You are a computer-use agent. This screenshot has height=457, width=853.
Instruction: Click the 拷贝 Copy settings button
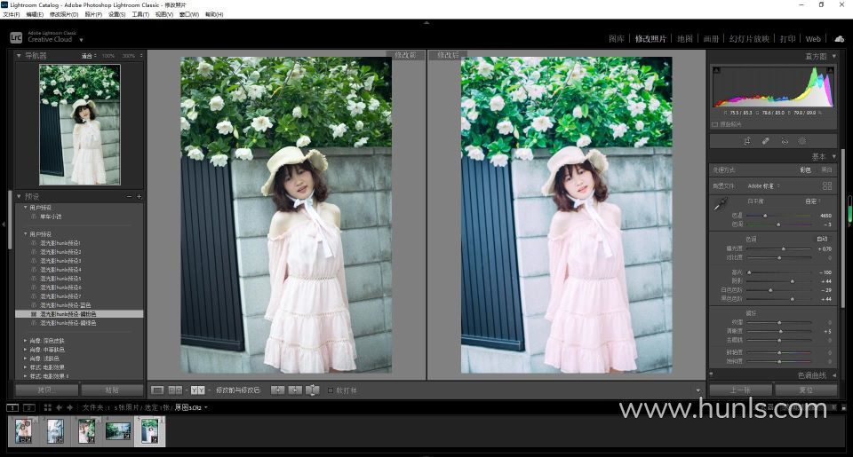[x=47, y=390]
